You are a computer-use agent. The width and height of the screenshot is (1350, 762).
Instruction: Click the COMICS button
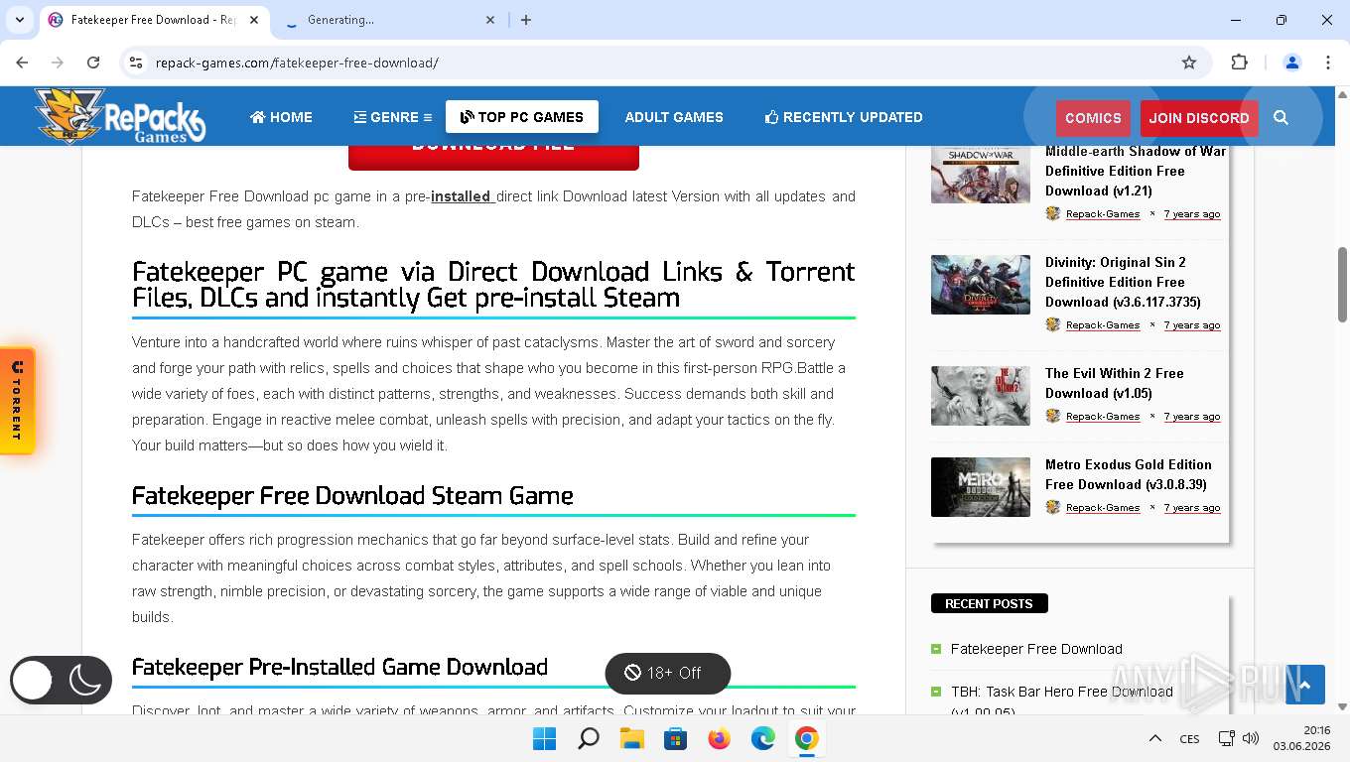click(1093, 118)
